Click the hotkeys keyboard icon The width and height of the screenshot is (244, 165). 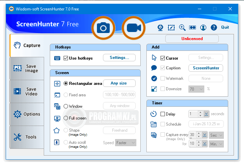pos(57,58)
